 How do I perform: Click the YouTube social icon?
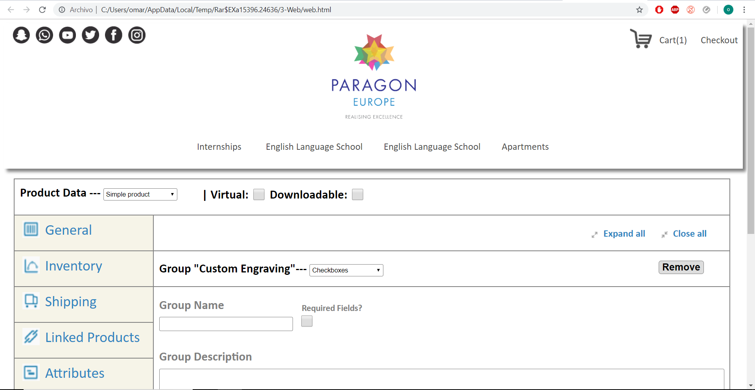coord(68,35)
